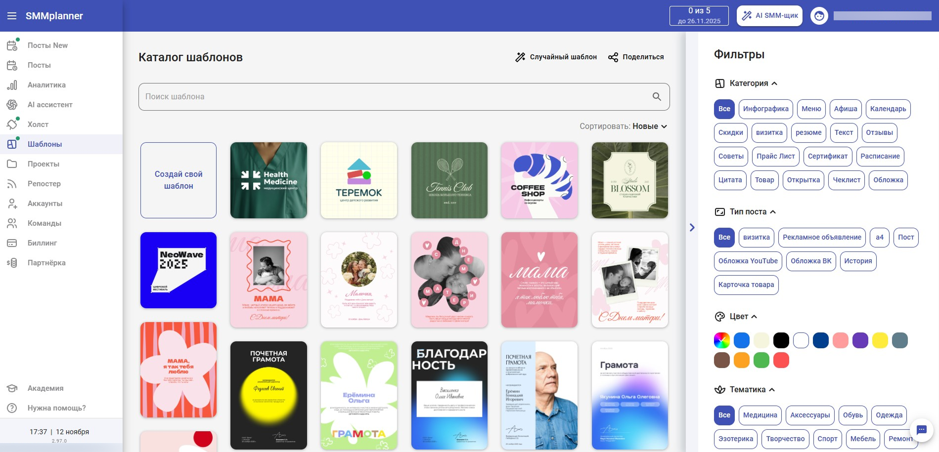Viewport: 939px width, 452px height.
Task: Toggle the Инфографика category filter
Action: pos(766,109)
